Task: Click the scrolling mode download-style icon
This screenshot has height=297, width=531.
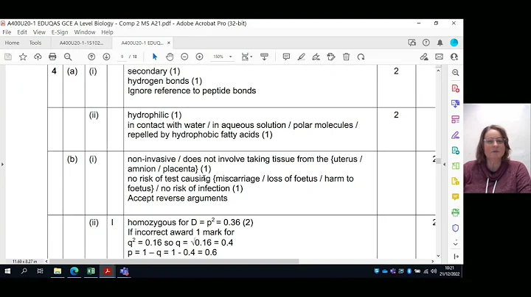Action: (x=264, y=57)
